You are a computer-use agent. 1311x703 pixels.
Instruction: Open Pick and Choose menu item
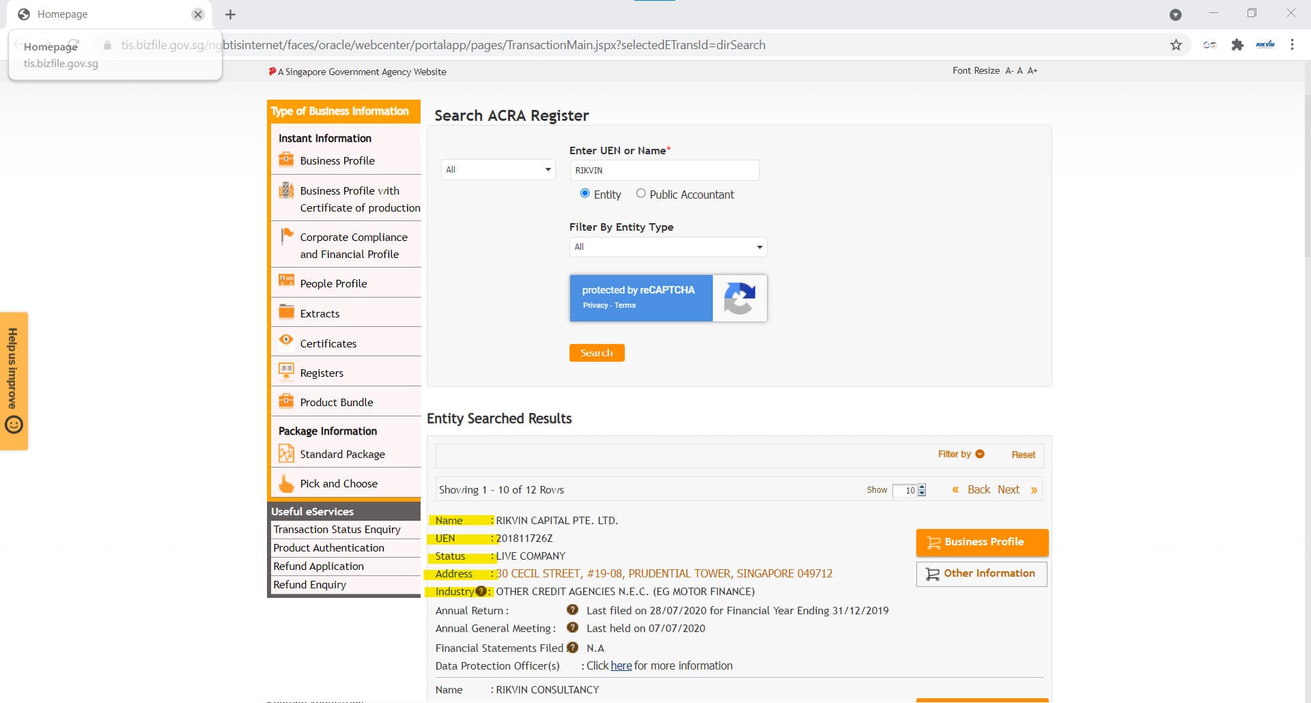pos(339,483)
